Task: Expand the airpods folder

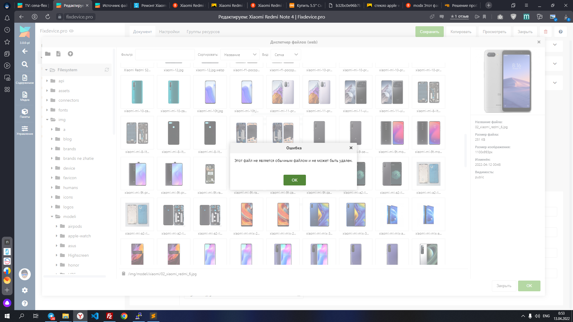Action: pyautogui.click(x=57, y=226)
